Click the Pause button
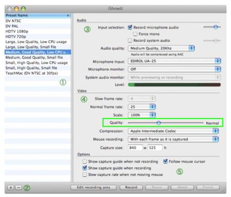231x197 pixels. 157,188
